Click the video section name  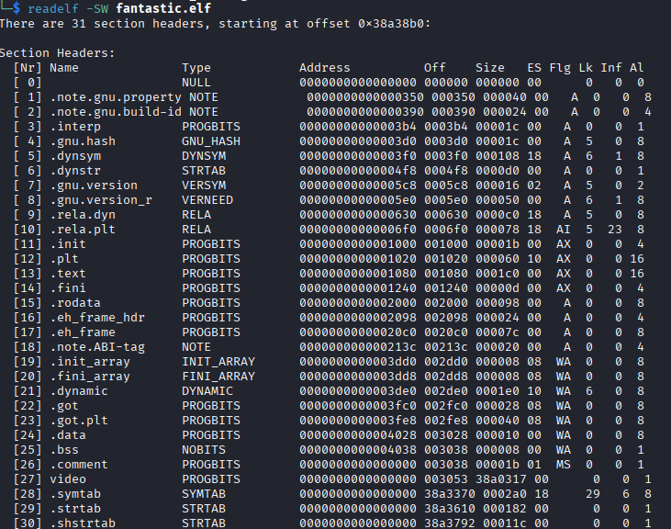[x=68, y=478]
